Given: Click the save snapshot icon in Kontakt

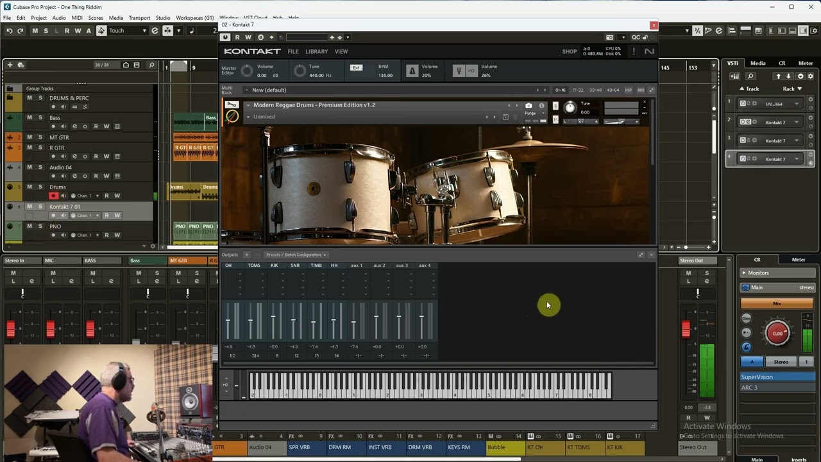Looking at the screenshot, I should pyautogui.click(x=505, y=117).
